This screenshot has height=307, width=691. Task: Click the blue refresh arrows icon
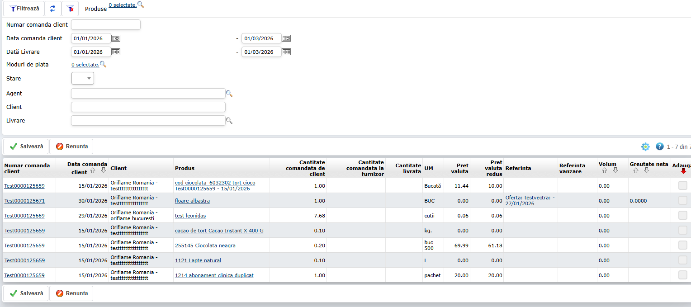click(x=53, y=9)
